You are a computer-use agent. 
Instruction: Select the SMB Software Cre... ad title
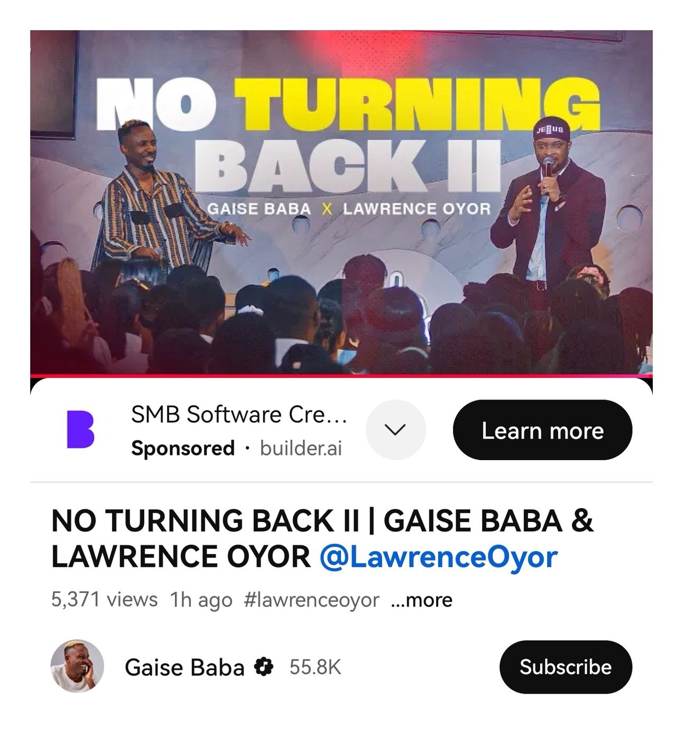[239, 414]
